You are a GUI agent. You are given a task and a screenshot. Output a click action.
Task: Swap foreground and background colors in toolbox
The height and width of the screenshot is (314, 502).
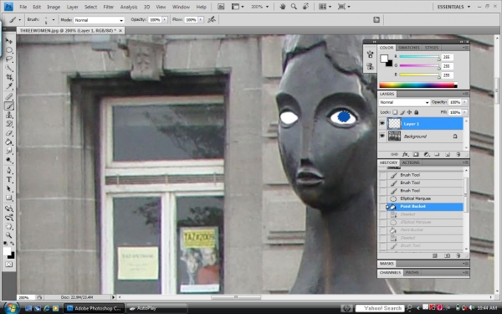12,244
